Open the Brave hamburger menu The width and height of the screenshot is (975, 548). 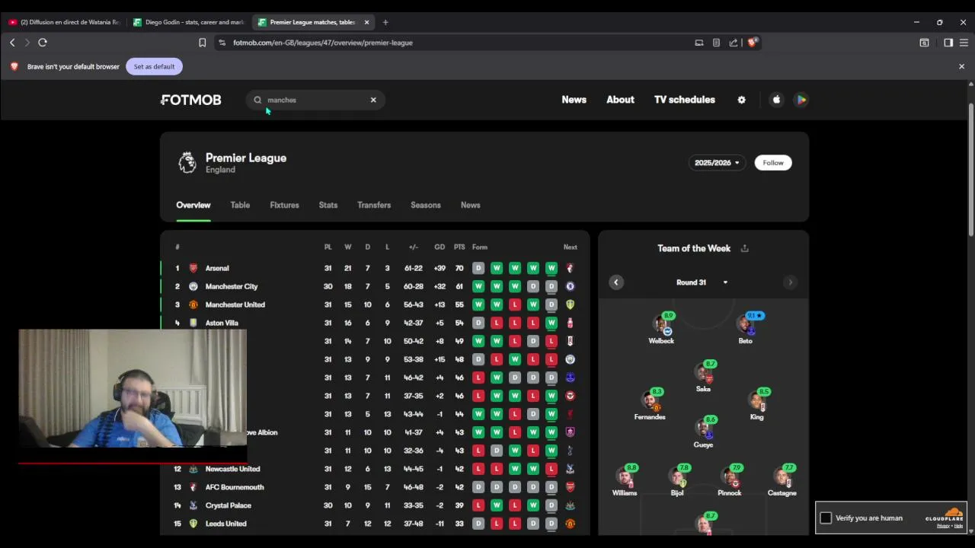click(x=964, y=43)
